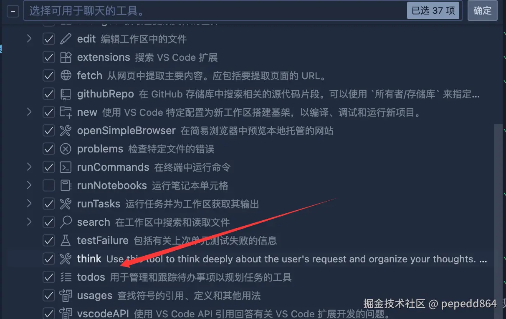This screenshot has height=319, width=506.
Task: Click the error circle icon for problems
Action: (66, 149)
